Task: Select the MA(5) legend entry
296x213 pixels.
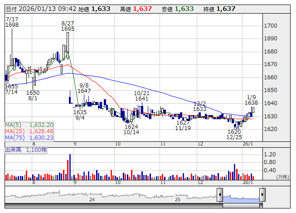Action: (29, 125)
